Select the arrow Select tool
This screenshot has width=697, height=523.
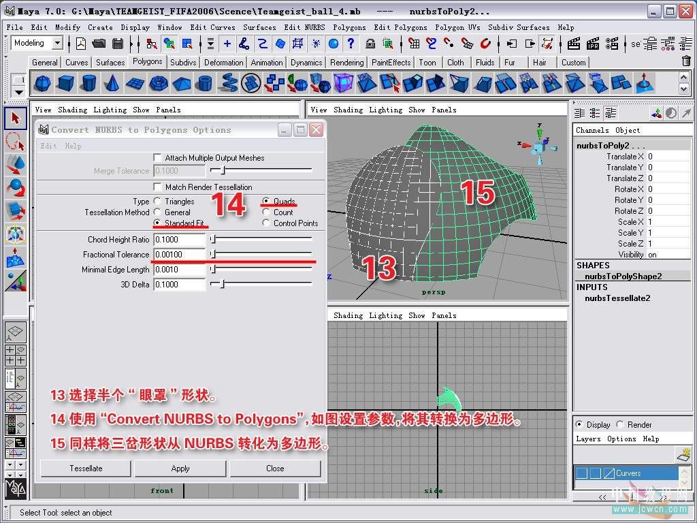click(16, 118)
